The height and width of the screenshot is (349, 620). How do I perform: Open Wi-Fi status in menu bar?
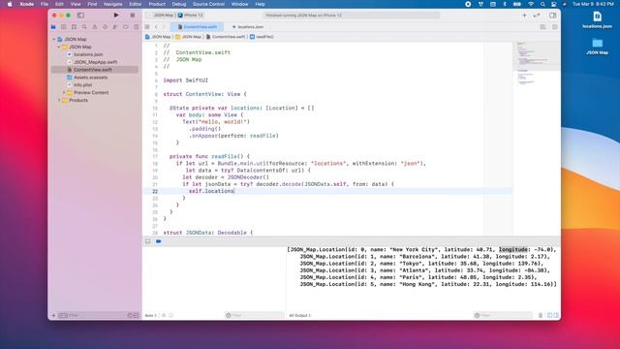pyautogui.click(x=531, y=4)
